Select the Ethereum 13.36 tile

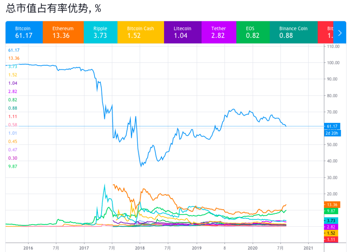tap(63, 32)
